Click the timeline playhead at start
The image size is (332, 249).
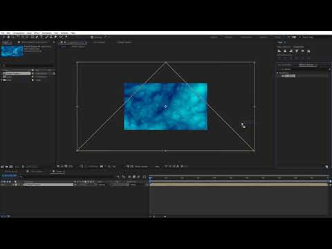(150, 178)
